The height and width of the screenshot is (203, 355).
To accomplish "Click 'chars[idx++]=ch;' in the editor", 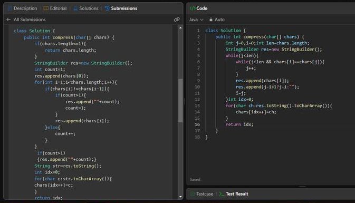I will [256, 112].
